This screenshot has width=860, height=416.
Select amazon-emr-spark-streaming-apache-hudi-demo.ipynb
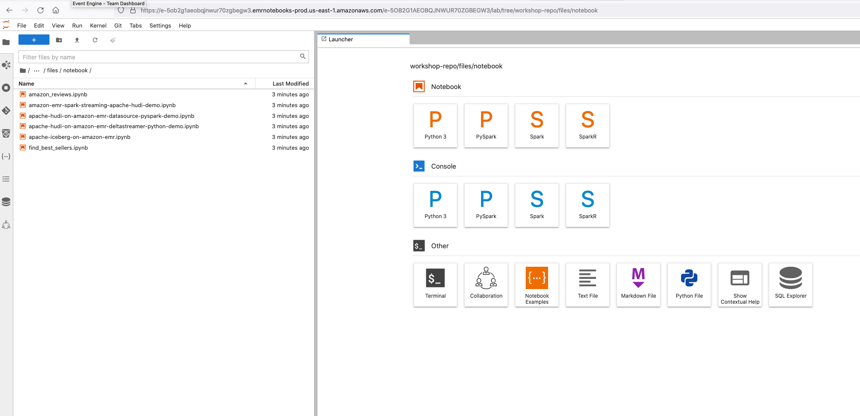click(163, 105)
